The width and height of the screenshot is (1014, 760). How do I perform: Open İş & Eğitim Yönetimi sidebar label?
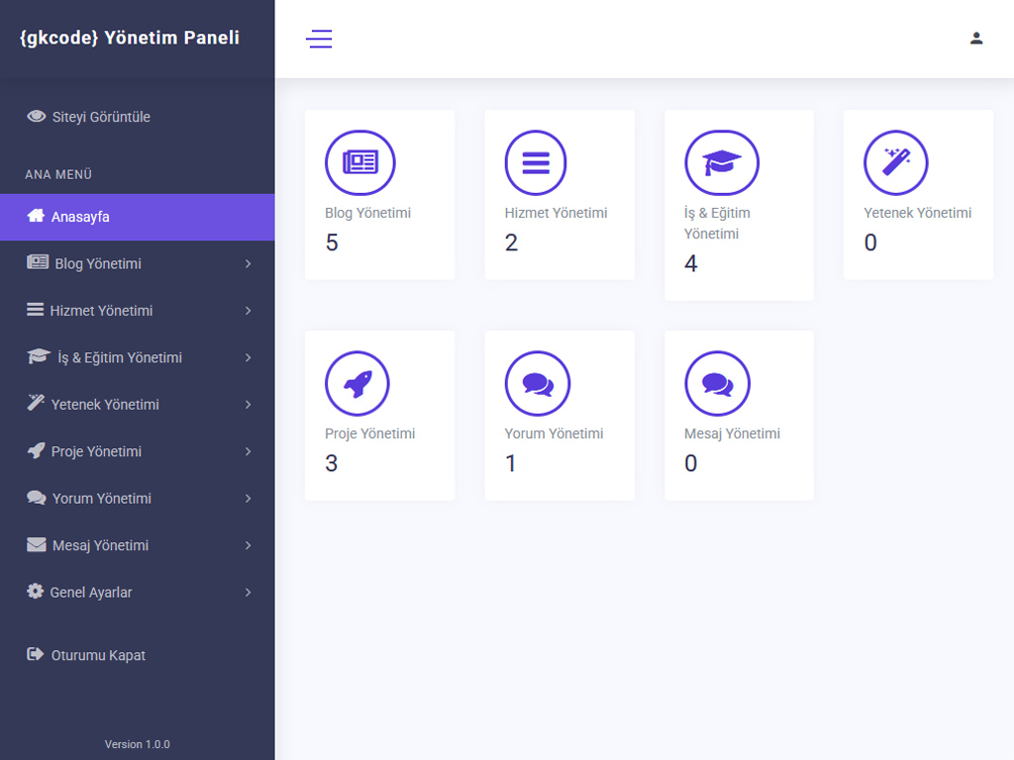120,357
